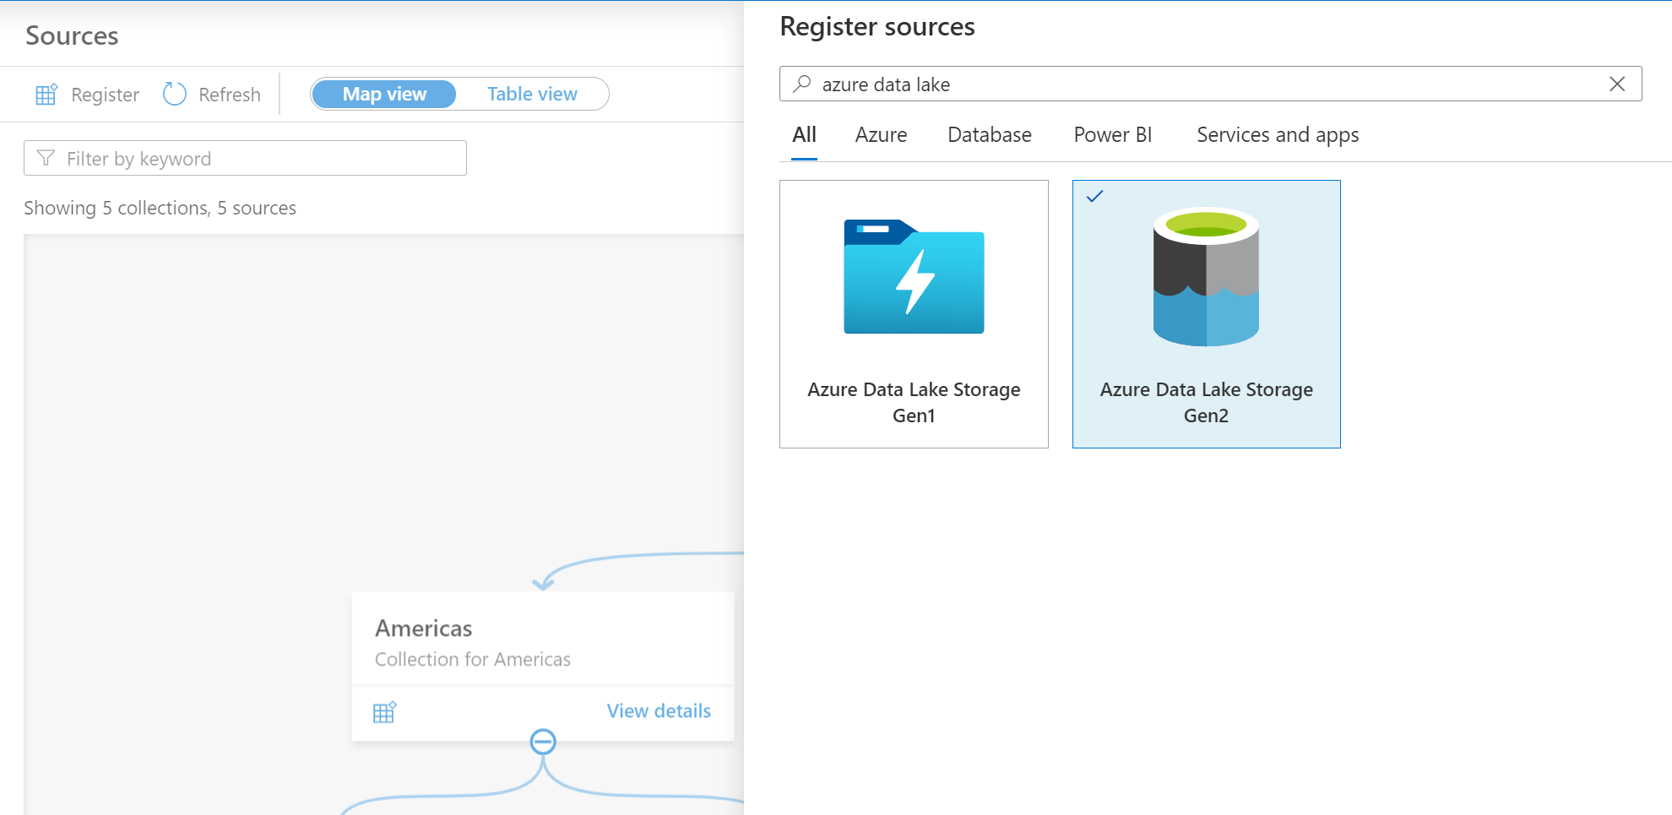Image resolution: width=1672 pixels, height=815 pixels.
Task: Click the Register grid icon in toolbar
Action: [46, 95]
